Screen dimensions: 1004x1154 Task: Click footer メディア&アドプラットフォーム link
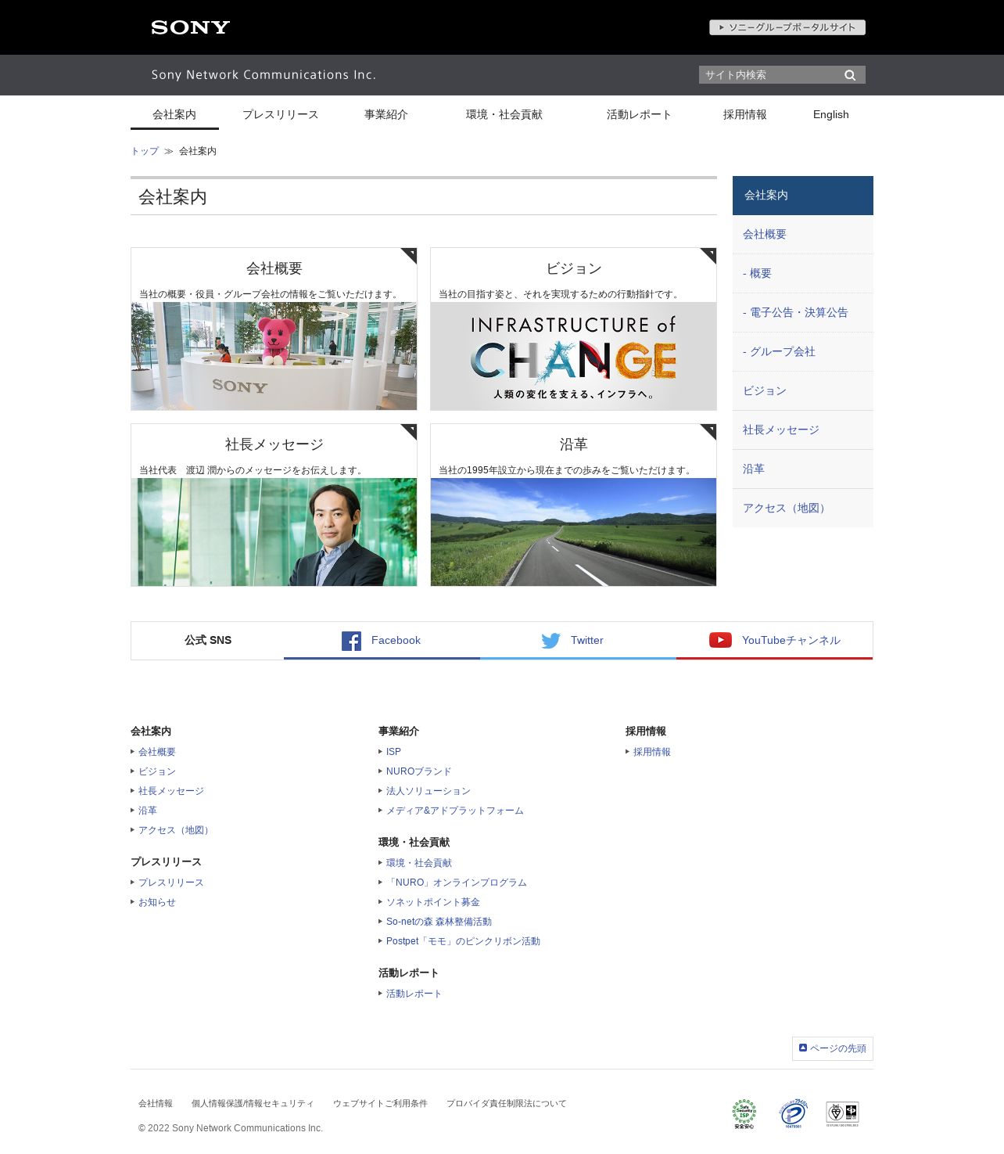[455, 811]
